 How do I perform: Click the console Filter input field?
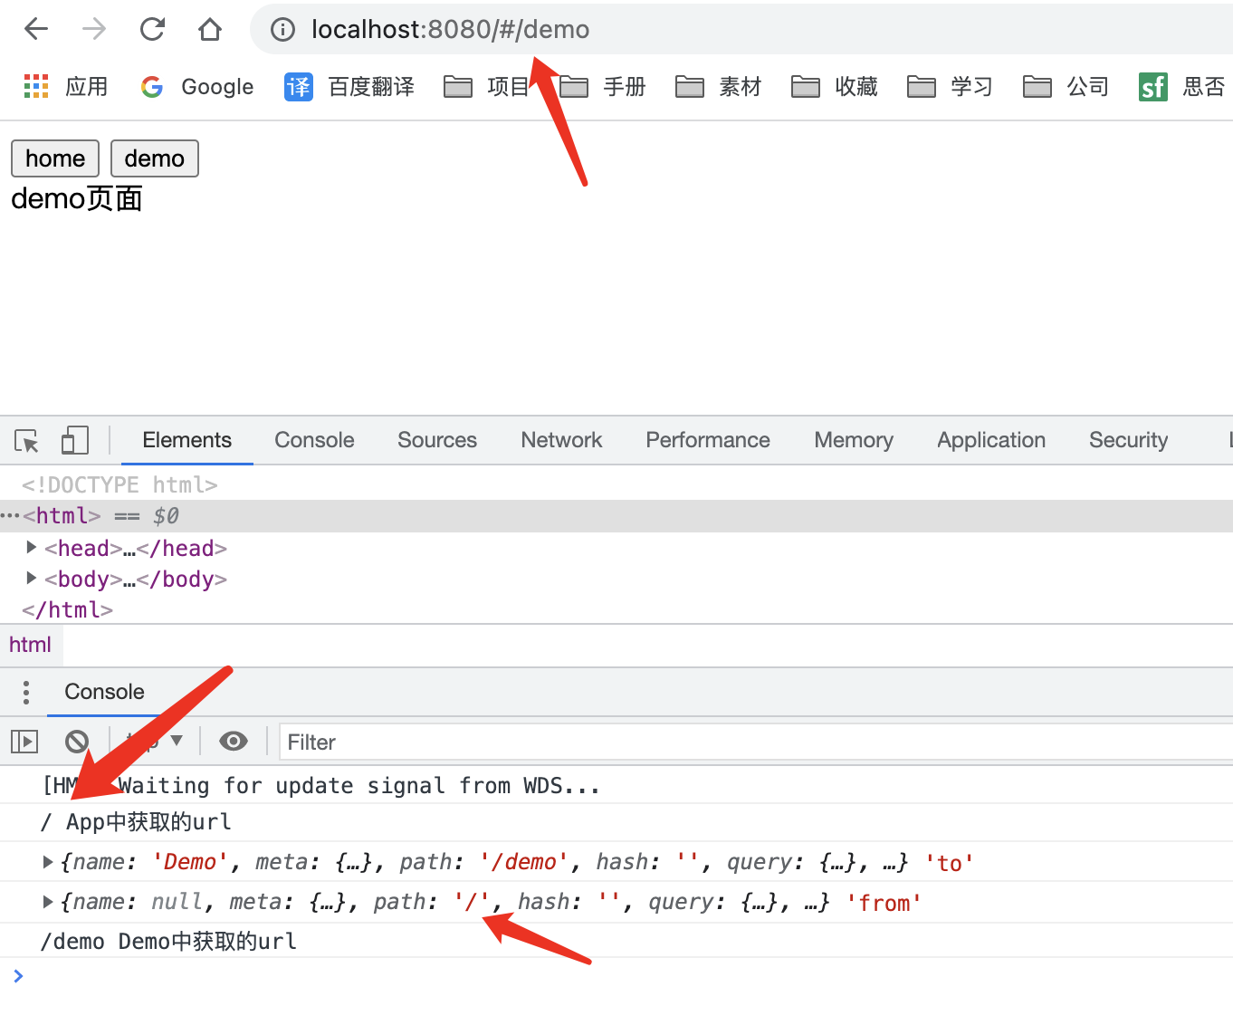point(757,742)
